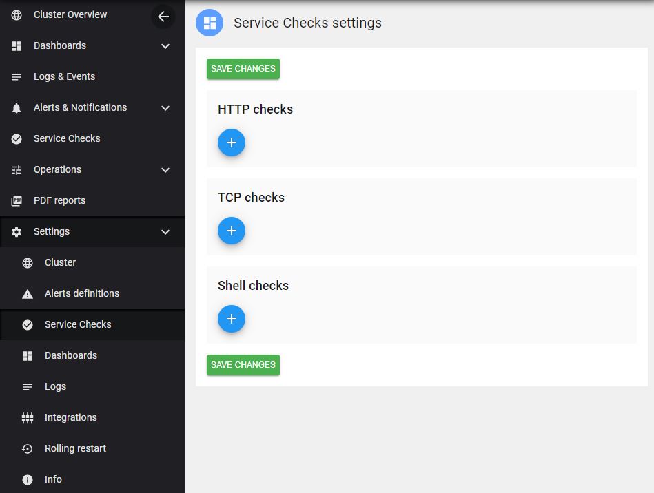Open Logs & Events from sidebar
Screen dimensions: 654x493
click(64, 76)
